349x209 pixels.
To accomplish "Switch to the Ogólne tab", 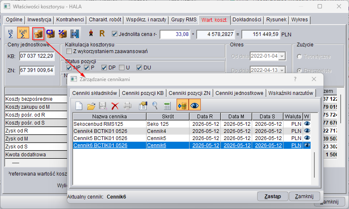I will (14, 20).
